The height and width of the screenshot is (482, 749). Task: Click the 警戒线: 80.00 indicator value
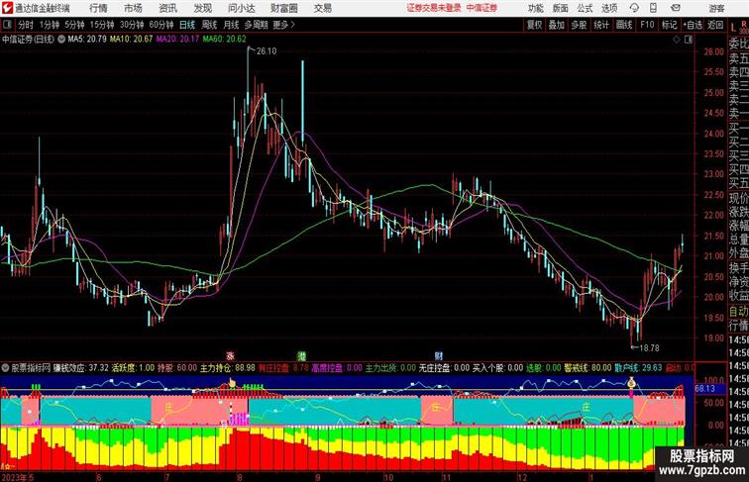(x=588, y=368)
